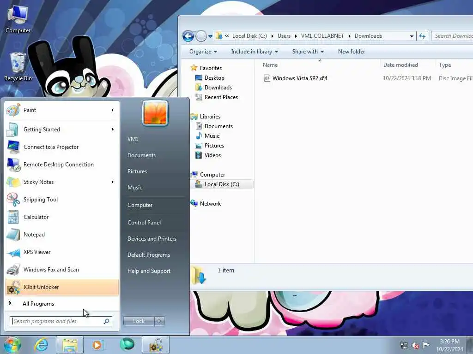Open Devices and Printers

152,239
